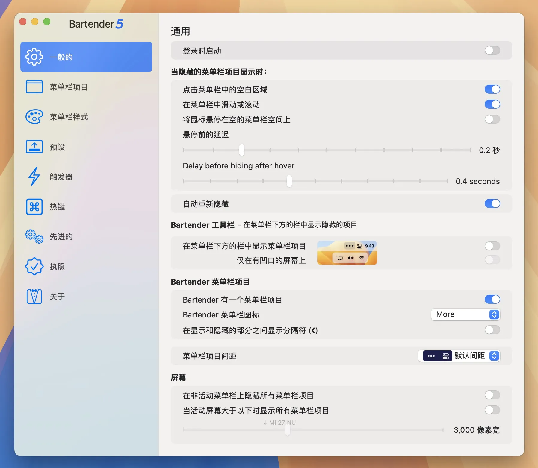Image resolution: width=538 pixels, height=468 pixels.
Task: Enable 将鼠标悬停在空的菜单栏空间上 switch
Action: click(492, 119)
